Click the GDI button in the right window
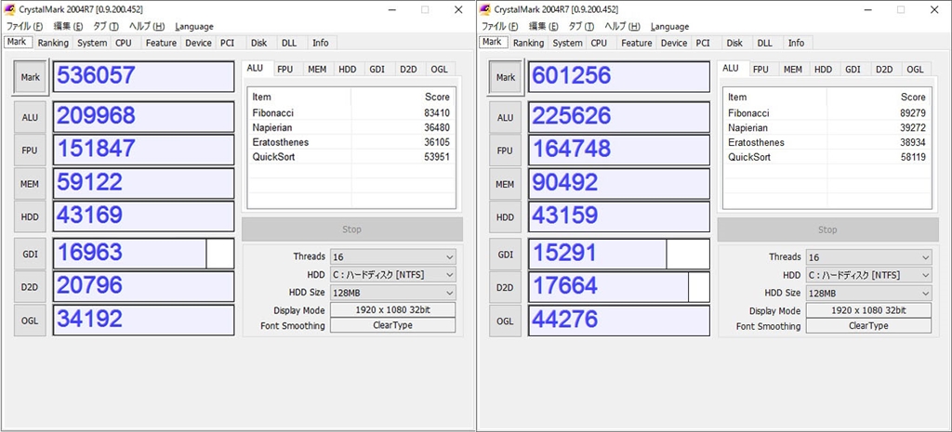Image resolution: width=952 pixels, height=432 pixels. (x=505, y=255)
